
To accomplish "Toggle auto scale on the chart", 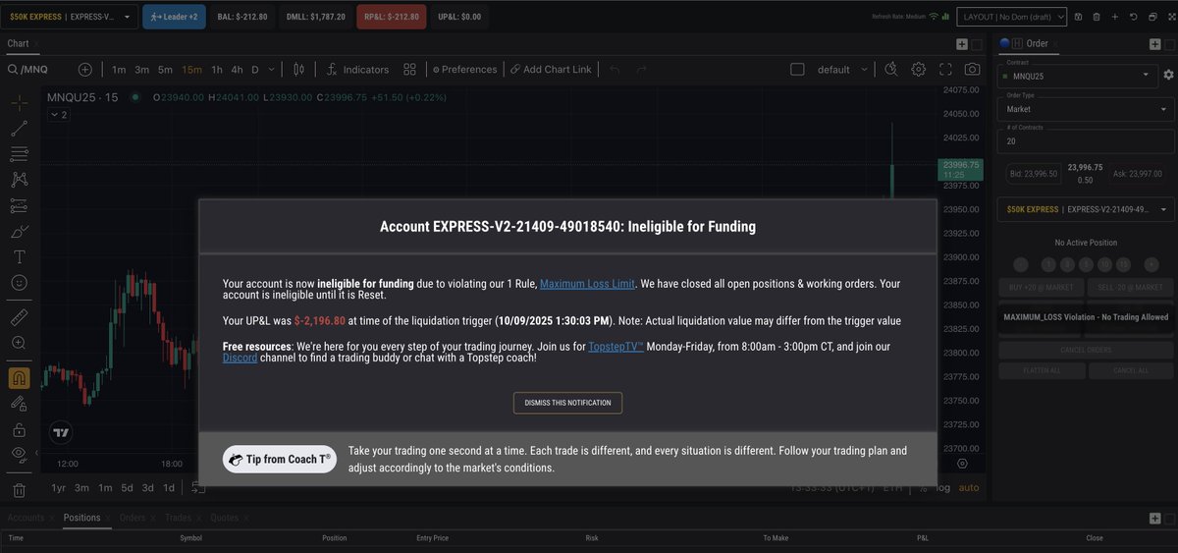I will coord(969,488).
